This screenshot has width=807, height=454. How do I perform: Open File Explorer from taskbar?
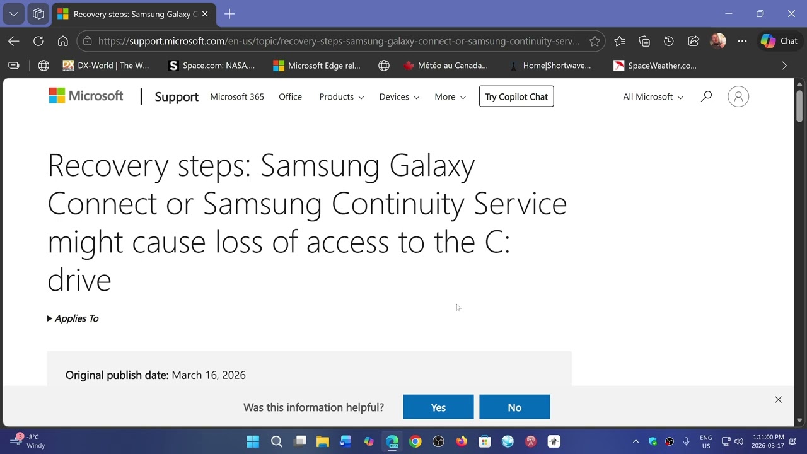point(322,441)
